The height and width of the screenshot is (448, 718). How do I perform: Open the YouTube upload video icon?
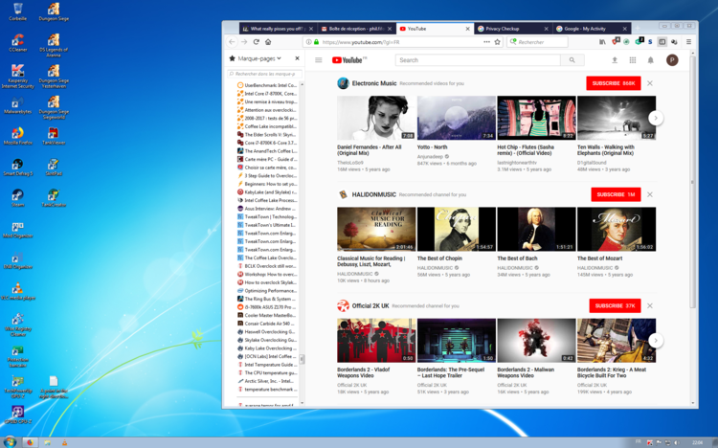coord(615,60)
